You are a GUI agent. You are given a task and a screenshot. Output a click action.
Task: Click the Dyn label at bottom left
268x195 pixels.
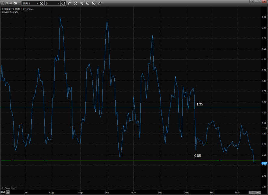pos(3,192)
